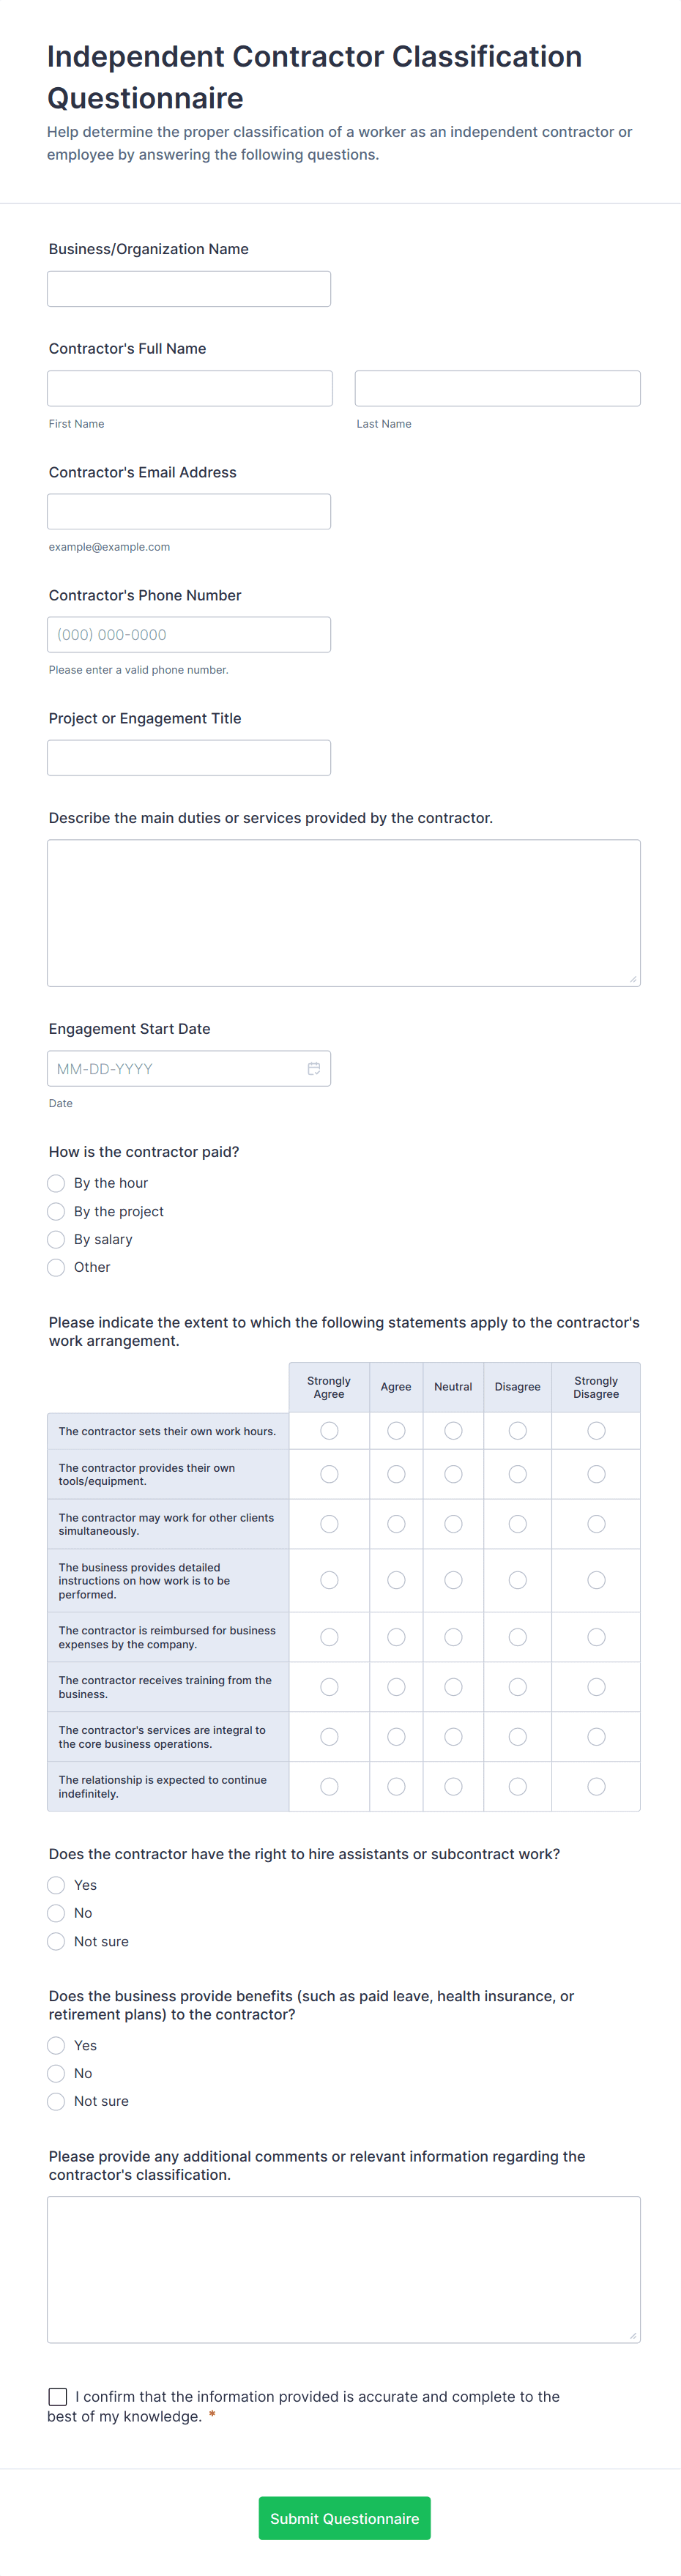Select "Not sure" for business provides benefits

(x=56, y=2101)
